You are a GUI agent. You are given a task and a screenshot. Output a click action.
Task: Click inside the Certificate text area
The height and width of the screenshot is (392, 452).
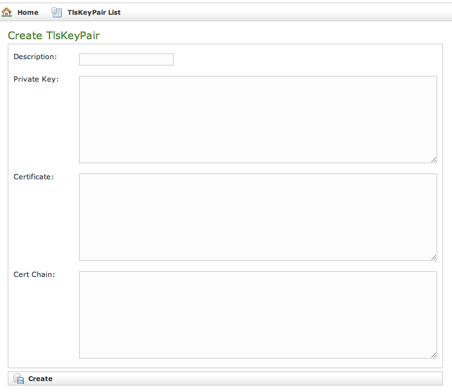pos(257,217)
